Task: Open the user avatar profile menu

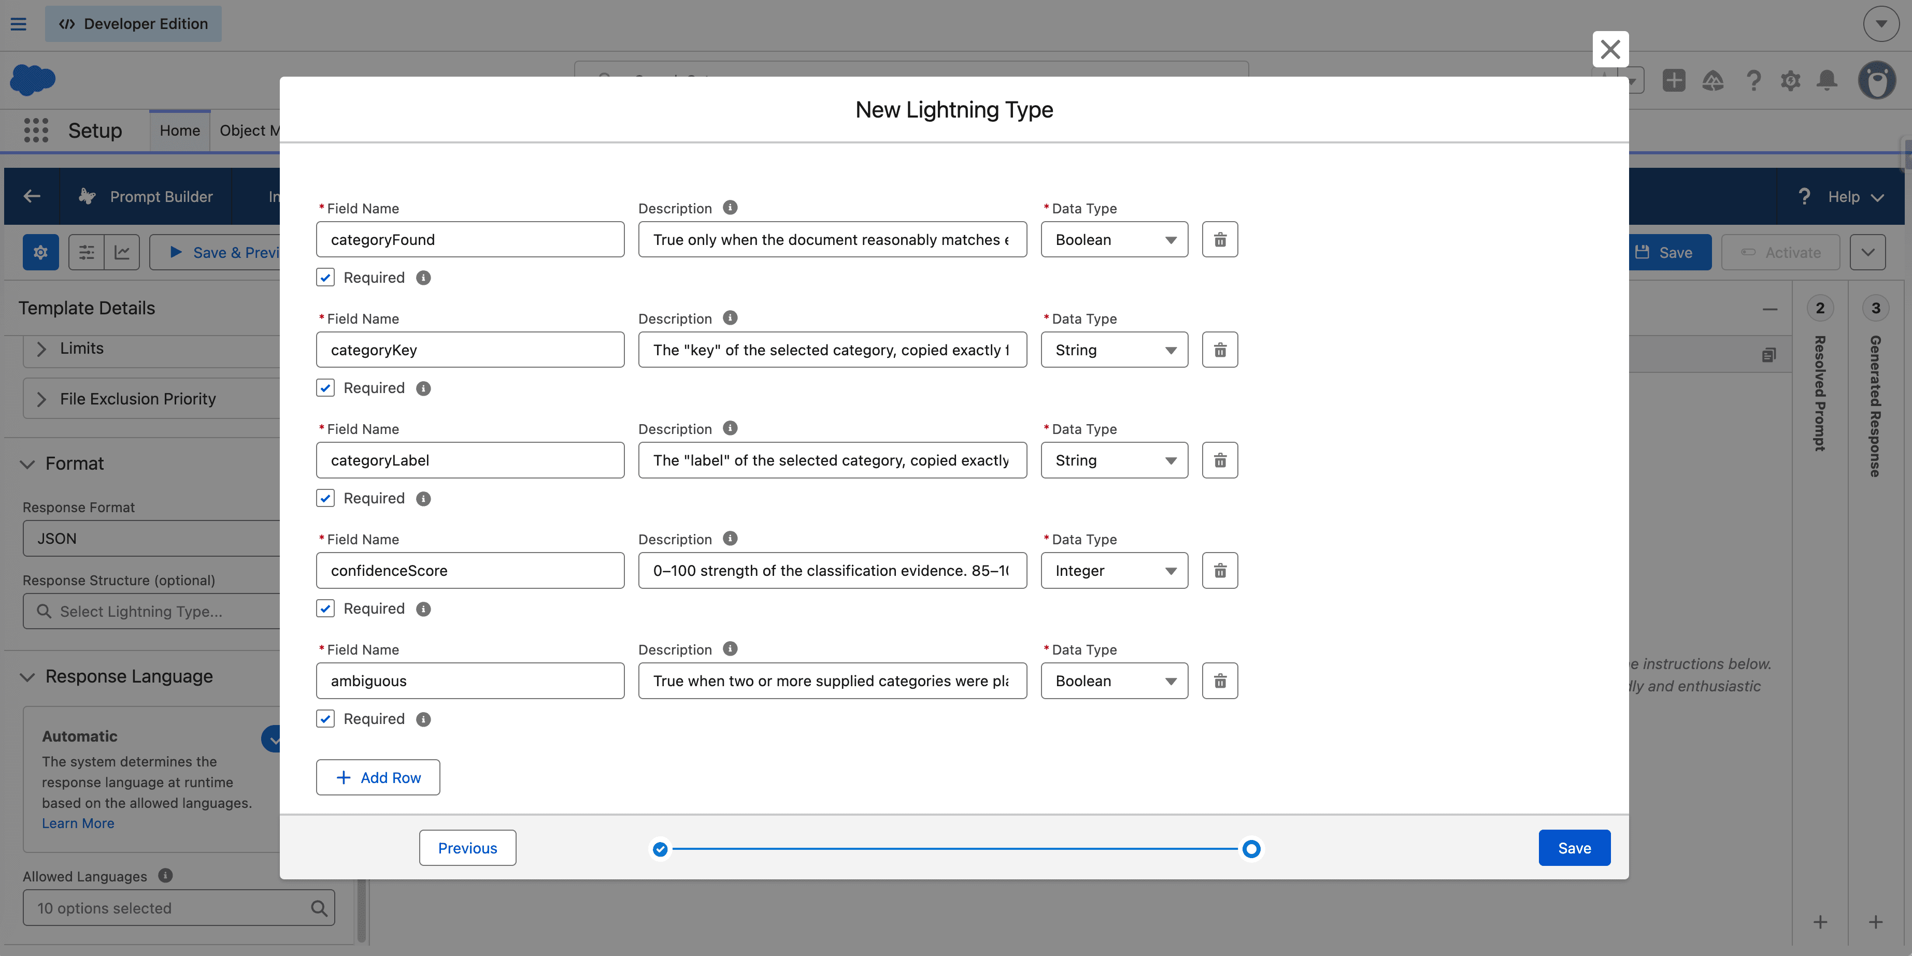Action: [1876, 80]
